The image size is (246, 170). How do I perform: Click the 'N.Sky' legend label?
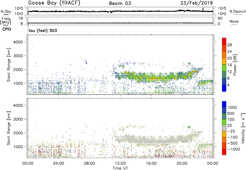tap(6, 11)
